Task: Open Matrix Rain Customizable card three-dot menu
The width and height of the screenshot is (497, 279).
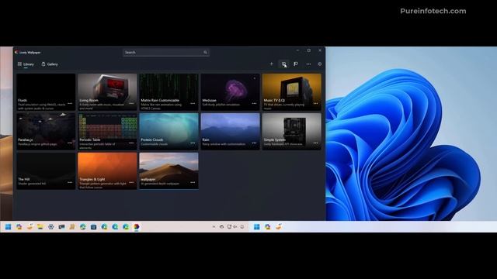Action: tap(193, 103)
